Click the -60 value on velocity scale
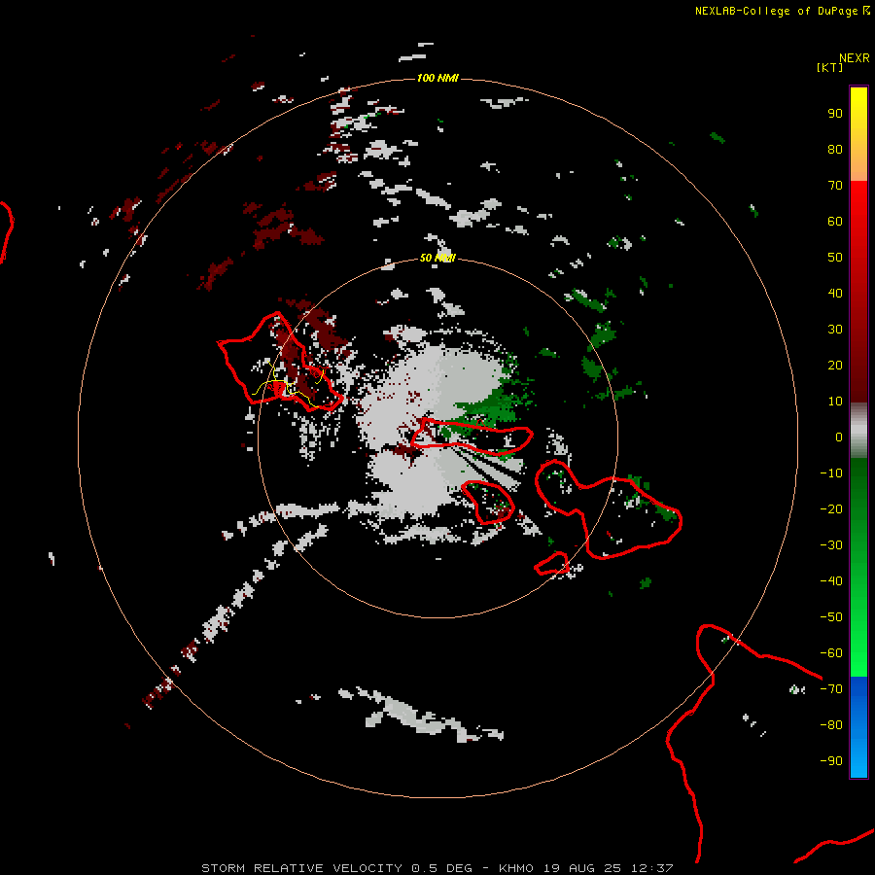Viewport: 875px width, 875px height. [831, 653]
